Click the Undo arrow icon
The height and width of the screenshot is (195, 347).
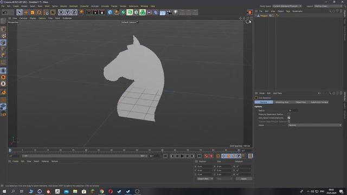(5, 12)
